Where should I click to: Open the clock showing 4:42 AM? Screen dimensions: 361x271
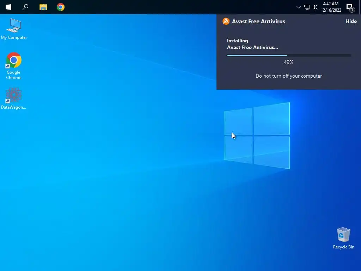331,7
